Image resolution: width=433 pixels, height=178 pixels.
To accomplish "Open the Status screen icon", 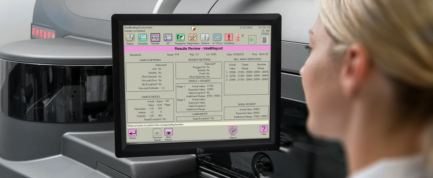I will [x=130, y=38].
